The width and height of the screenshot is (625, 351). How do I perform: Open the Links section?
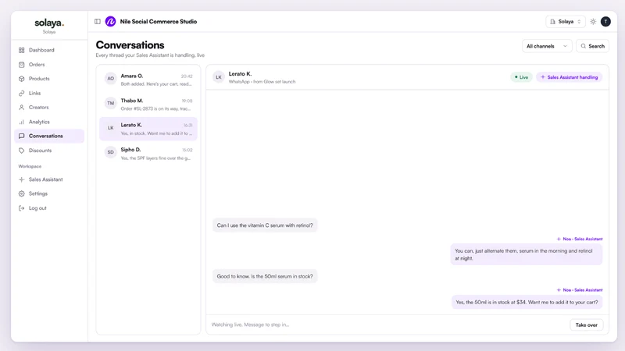tap(49, 93)
